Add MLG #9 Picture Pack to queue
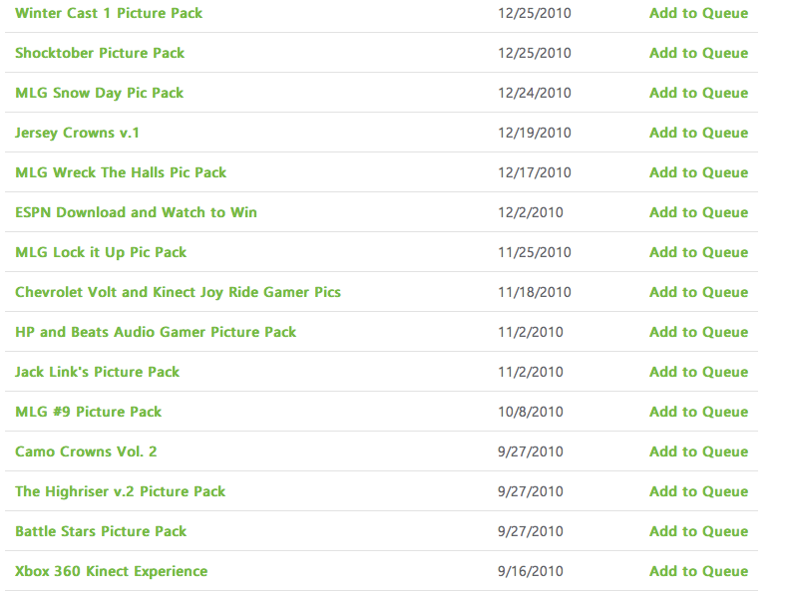The width and height of the screenshot is (789, 596). 698,412
